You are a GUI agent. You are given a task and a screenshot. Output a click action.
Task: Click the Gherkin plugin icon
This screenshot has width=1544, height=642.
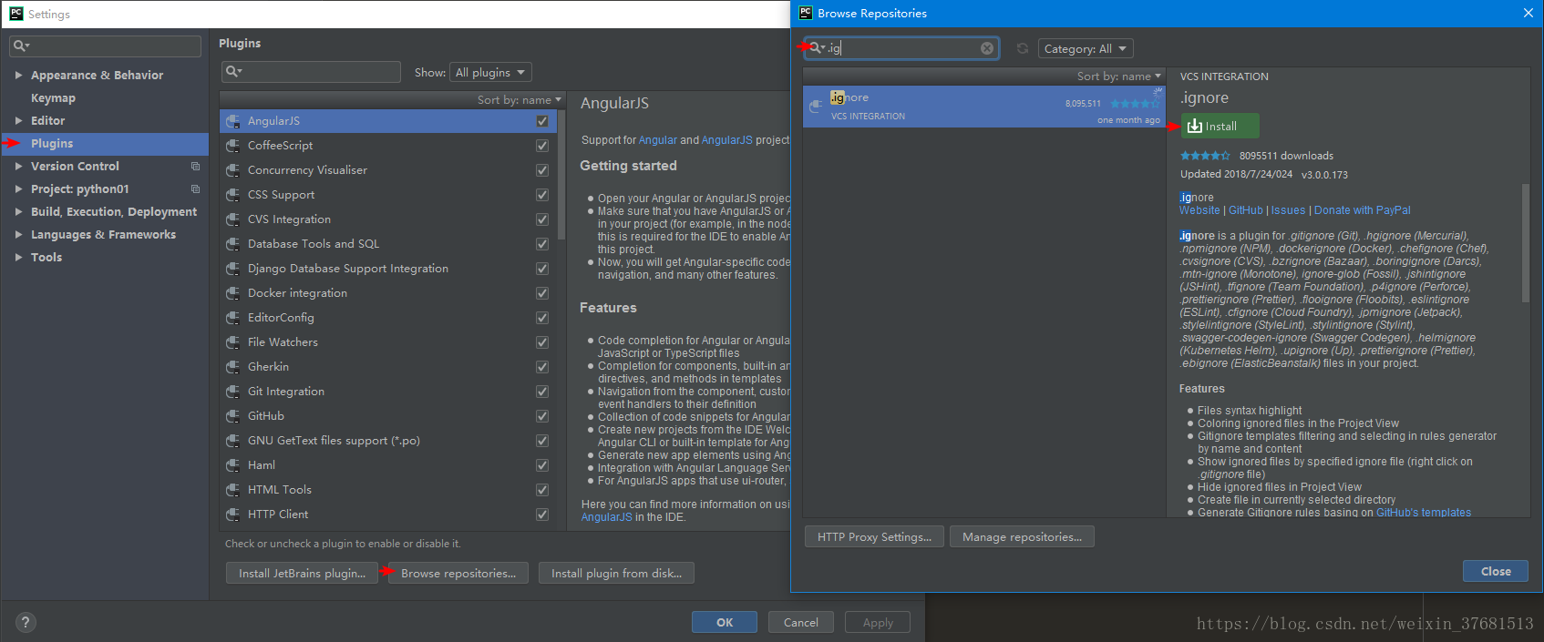[233, 367]
